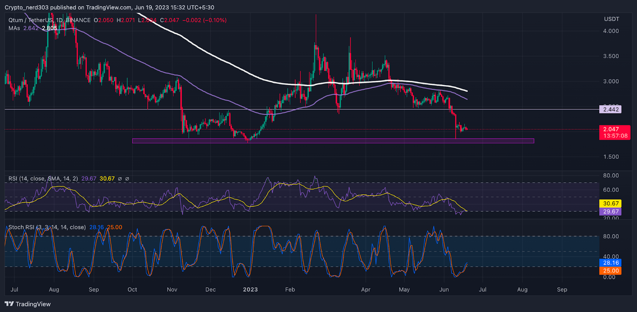Click the blue 28.16 Stoch RSI axis tag
The image size is (637, 312).
click(610, 263)
